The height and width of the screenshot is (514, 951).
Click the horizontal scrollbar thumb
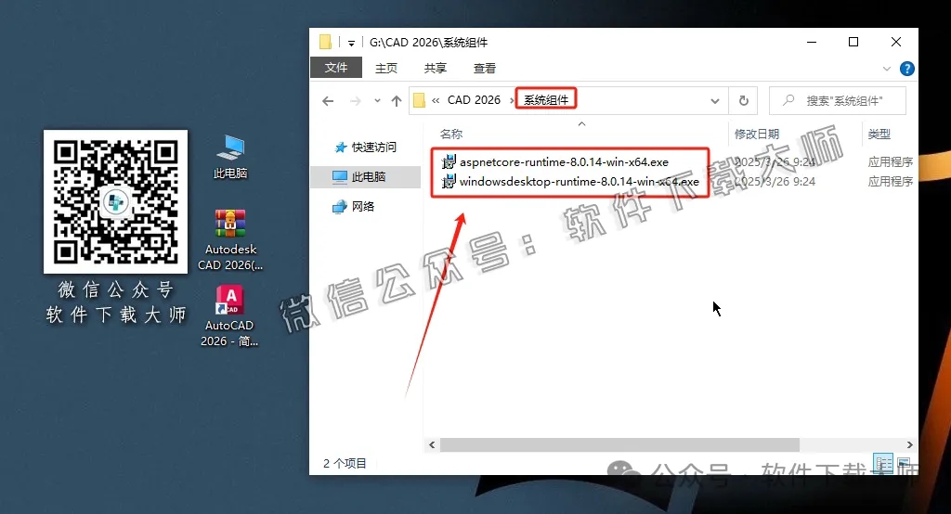coord(619,445)
